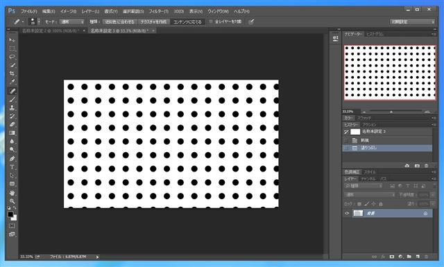This screenshot has width=444, height=267.
Task: Select the Lasso tool
Action: tap(12, 57)
